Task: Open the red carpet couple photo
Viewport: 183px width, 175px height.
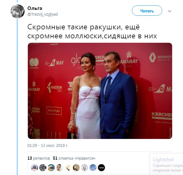Action: pos(100,91)
